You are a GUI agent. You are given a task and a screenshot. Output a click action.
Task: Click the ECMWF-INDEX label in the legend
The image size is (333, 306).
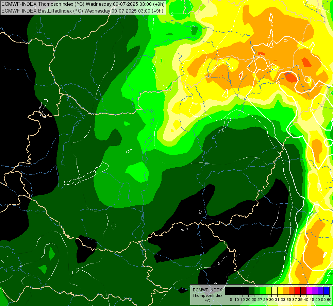click(x=207, y=290)
